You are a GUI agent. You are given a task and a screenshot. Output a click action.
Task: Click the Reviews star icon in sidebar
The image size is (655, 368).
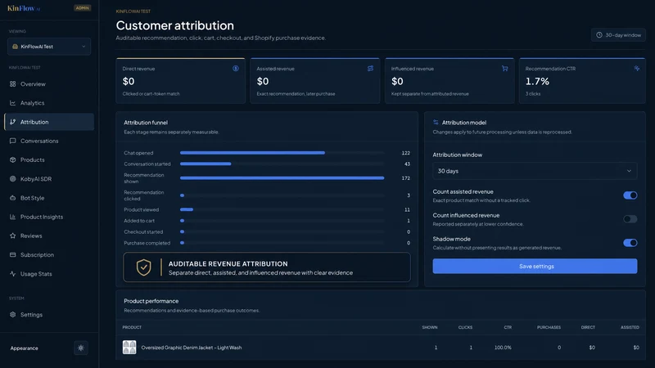pyautogui.click(x=12, y=236)
